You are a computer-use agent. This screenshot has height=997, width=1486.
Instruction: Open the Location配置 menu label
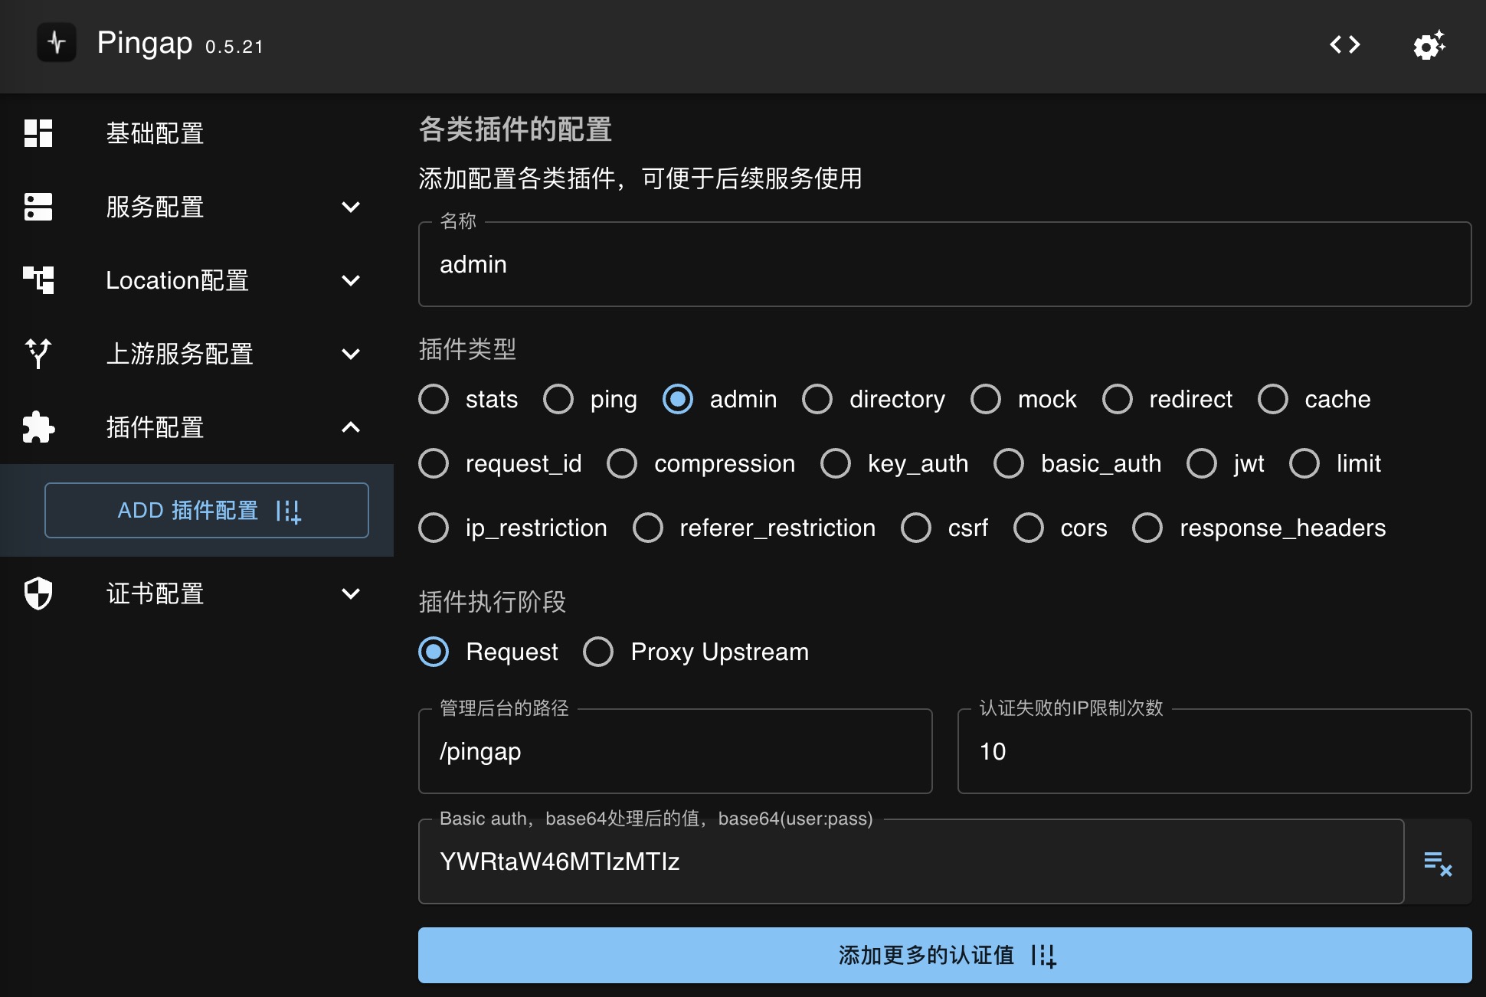178,280
